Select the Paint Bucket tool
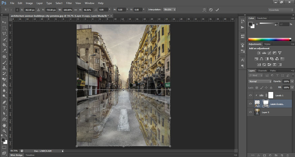295x157 pixels. click(x=4, y=85)
